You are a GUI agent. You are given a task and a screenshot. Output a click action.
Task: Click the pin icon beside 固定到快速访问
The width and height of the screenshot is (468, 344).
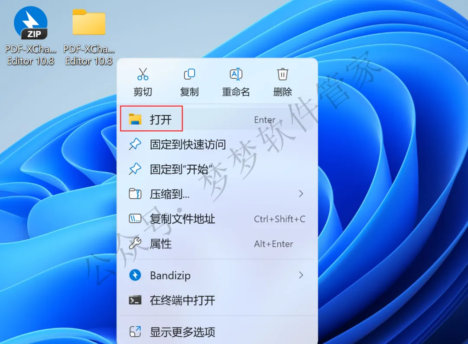(135, 144)
